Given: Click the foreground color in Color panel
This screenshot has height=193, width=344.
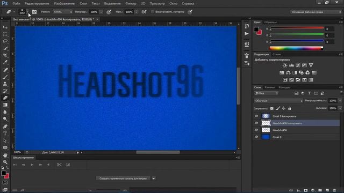Looking at the screenshot, I should tap(256, 29).
